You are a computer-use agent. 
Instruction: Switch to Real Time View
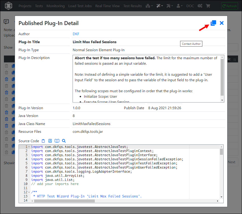point(108,6)
